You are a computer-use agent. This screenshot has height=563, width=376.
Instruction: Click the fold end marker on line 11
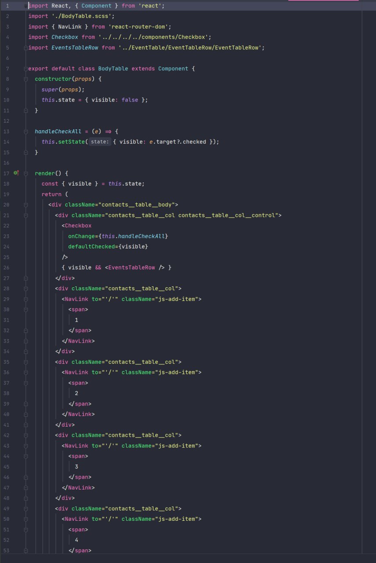coord(26,110)
